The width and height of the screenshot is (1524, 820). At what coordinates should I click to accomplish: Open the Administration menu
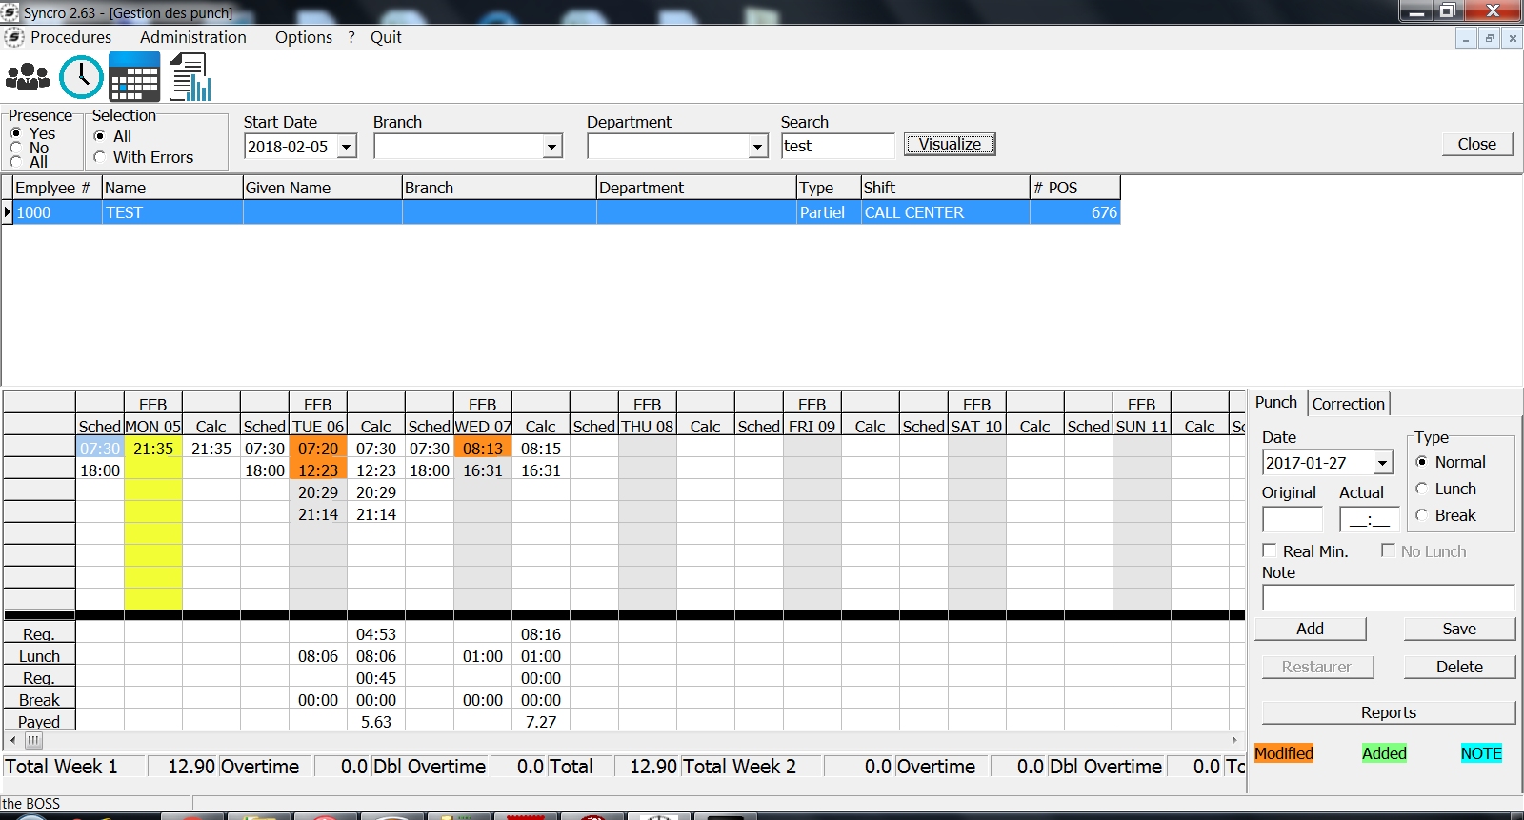click(192, 37)
